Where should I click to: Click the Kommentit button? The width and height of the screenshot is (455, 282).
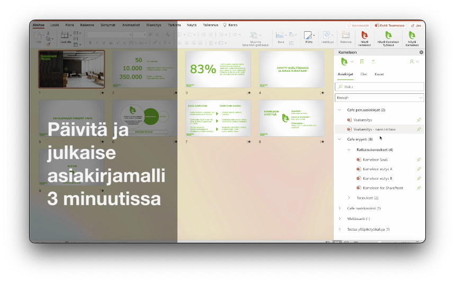pyautogui.click(x=358, y=25)
